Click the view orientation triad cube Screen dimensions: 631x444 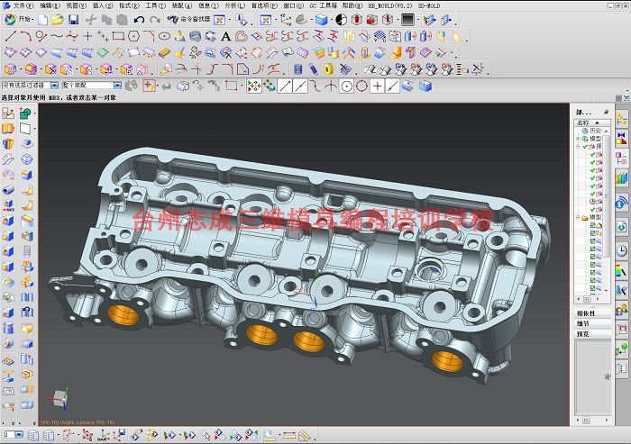tap(59, 398)
